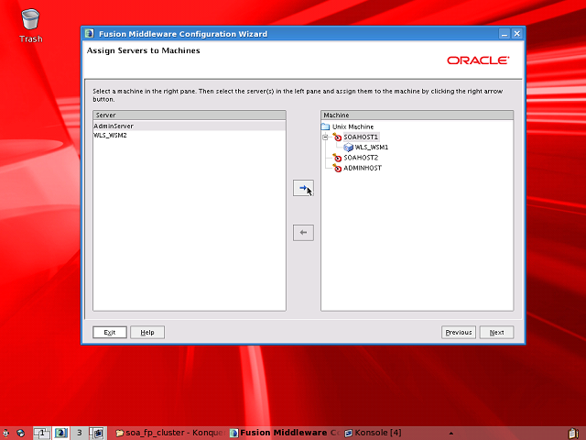
Task: Click the Server column header
Action: click(190, 115)
